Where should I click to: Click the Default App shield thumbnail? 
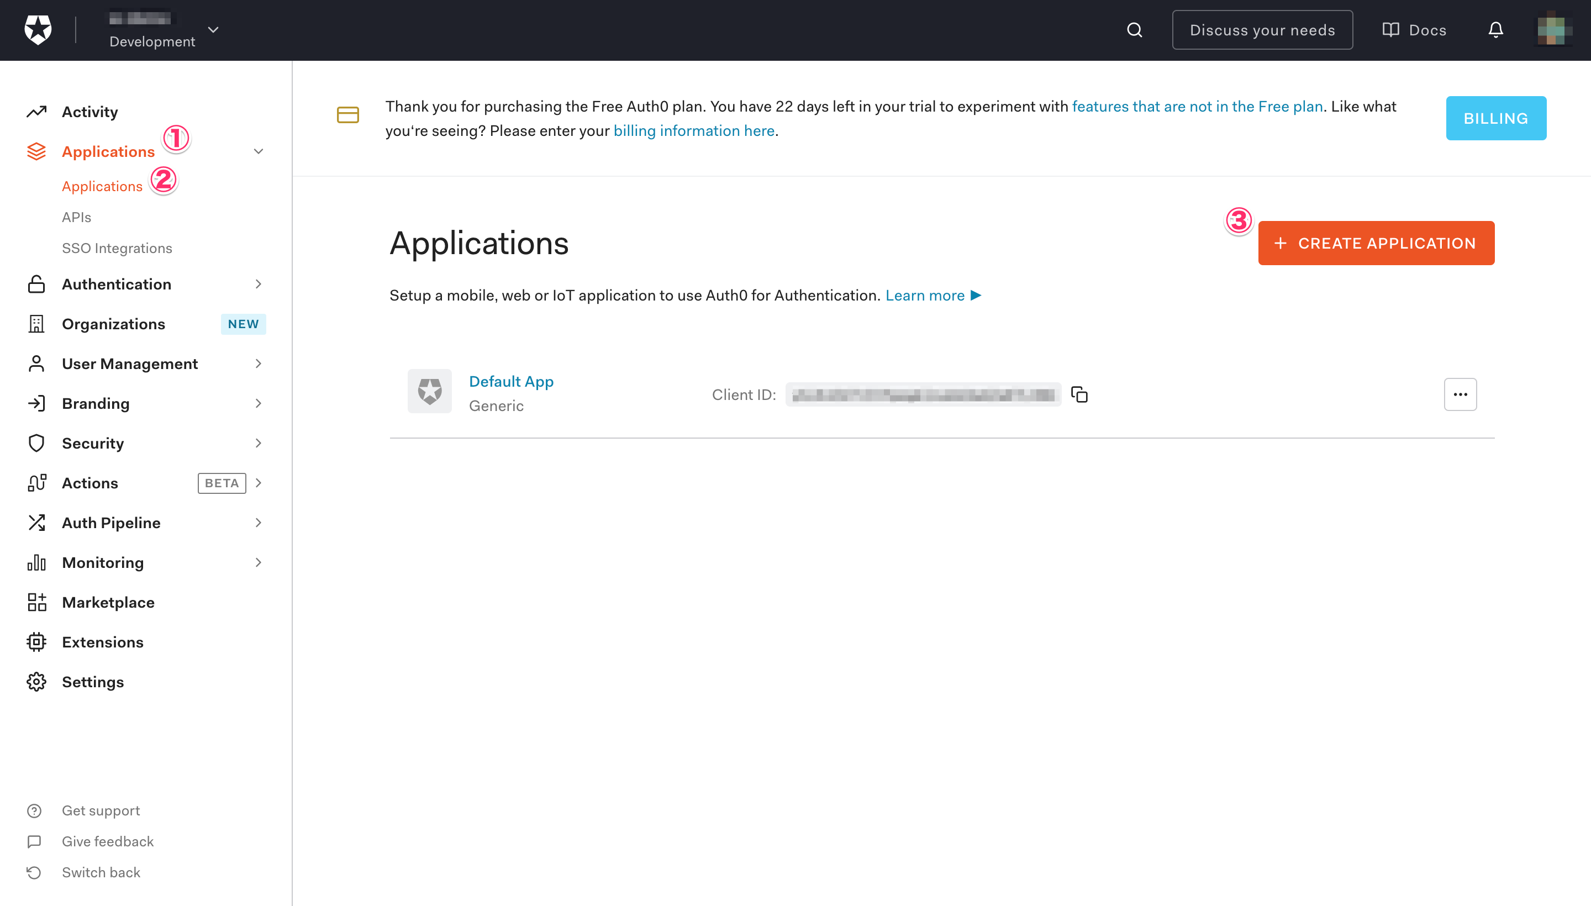click(429, 391)
